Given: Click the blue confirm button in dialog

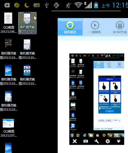Looking at the screenshot, I should click(x=110, y=111).
